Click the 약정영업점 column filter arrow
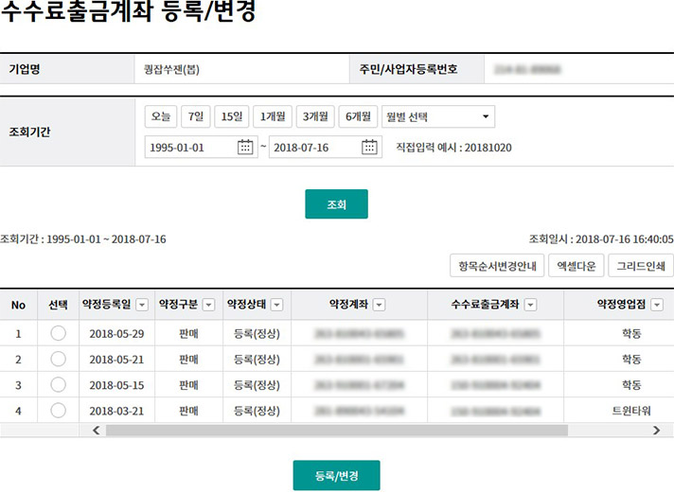This screenshot has width=674, height=493. (656, 305)
